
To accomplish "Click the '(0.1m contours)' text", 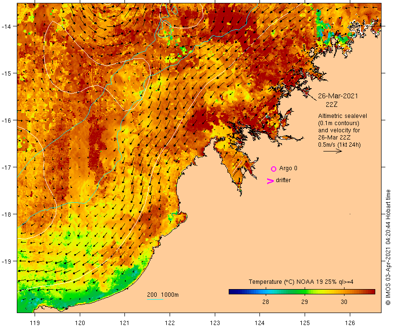I will pyautogui.click(x=339, y=123).
